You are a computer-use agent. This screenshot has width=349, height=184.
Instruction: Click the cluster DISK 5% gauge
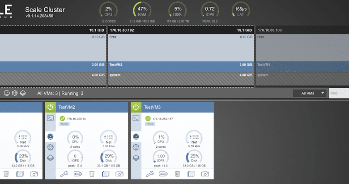point(177,10)
